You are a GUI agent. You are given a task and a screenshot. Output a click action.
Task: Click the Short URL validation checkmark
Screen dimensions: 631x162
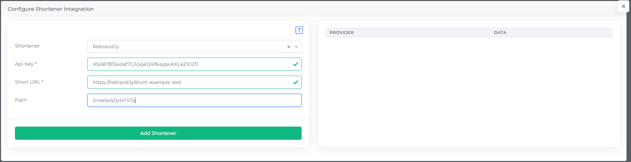click(x=295, y=82)
